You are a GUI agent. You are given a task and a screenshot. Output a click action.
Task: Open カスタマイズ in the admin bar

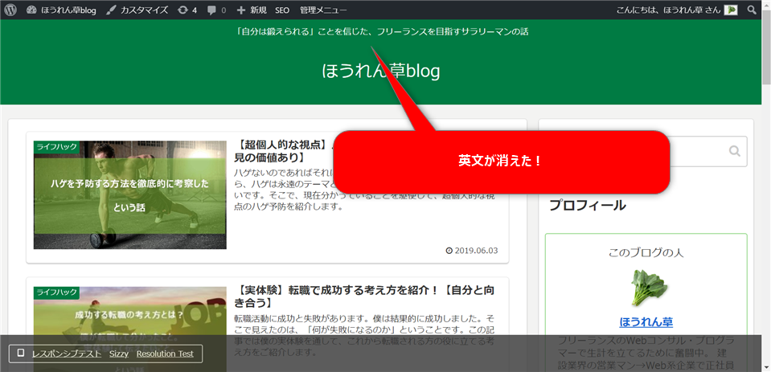(x=137, y=10)
